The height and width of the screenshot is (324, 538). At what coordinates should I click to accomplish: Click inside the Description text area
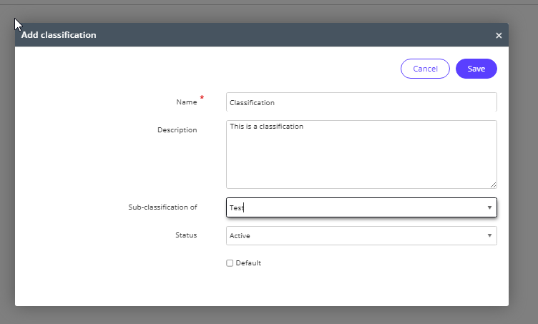(361, 154)
